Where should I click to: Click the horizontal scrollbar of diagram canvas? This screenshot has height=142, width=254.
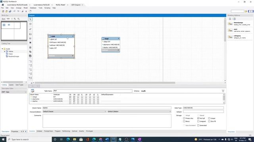coord(105,83)
